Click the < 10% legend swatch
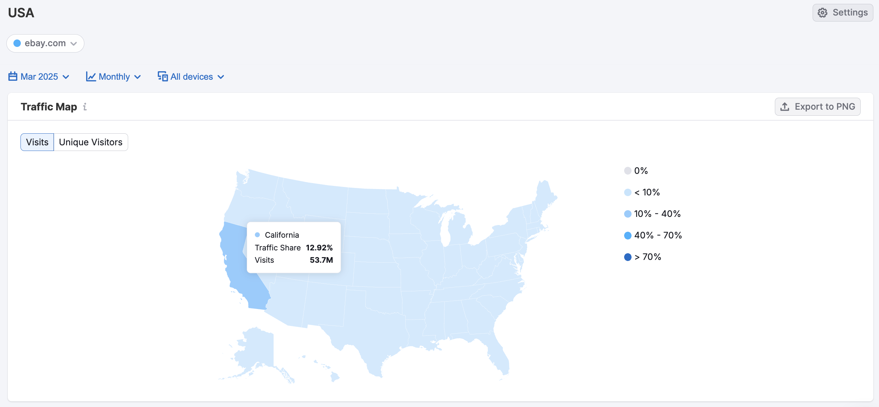This screenshot has height=407, width=879. [x=628, y=192]
